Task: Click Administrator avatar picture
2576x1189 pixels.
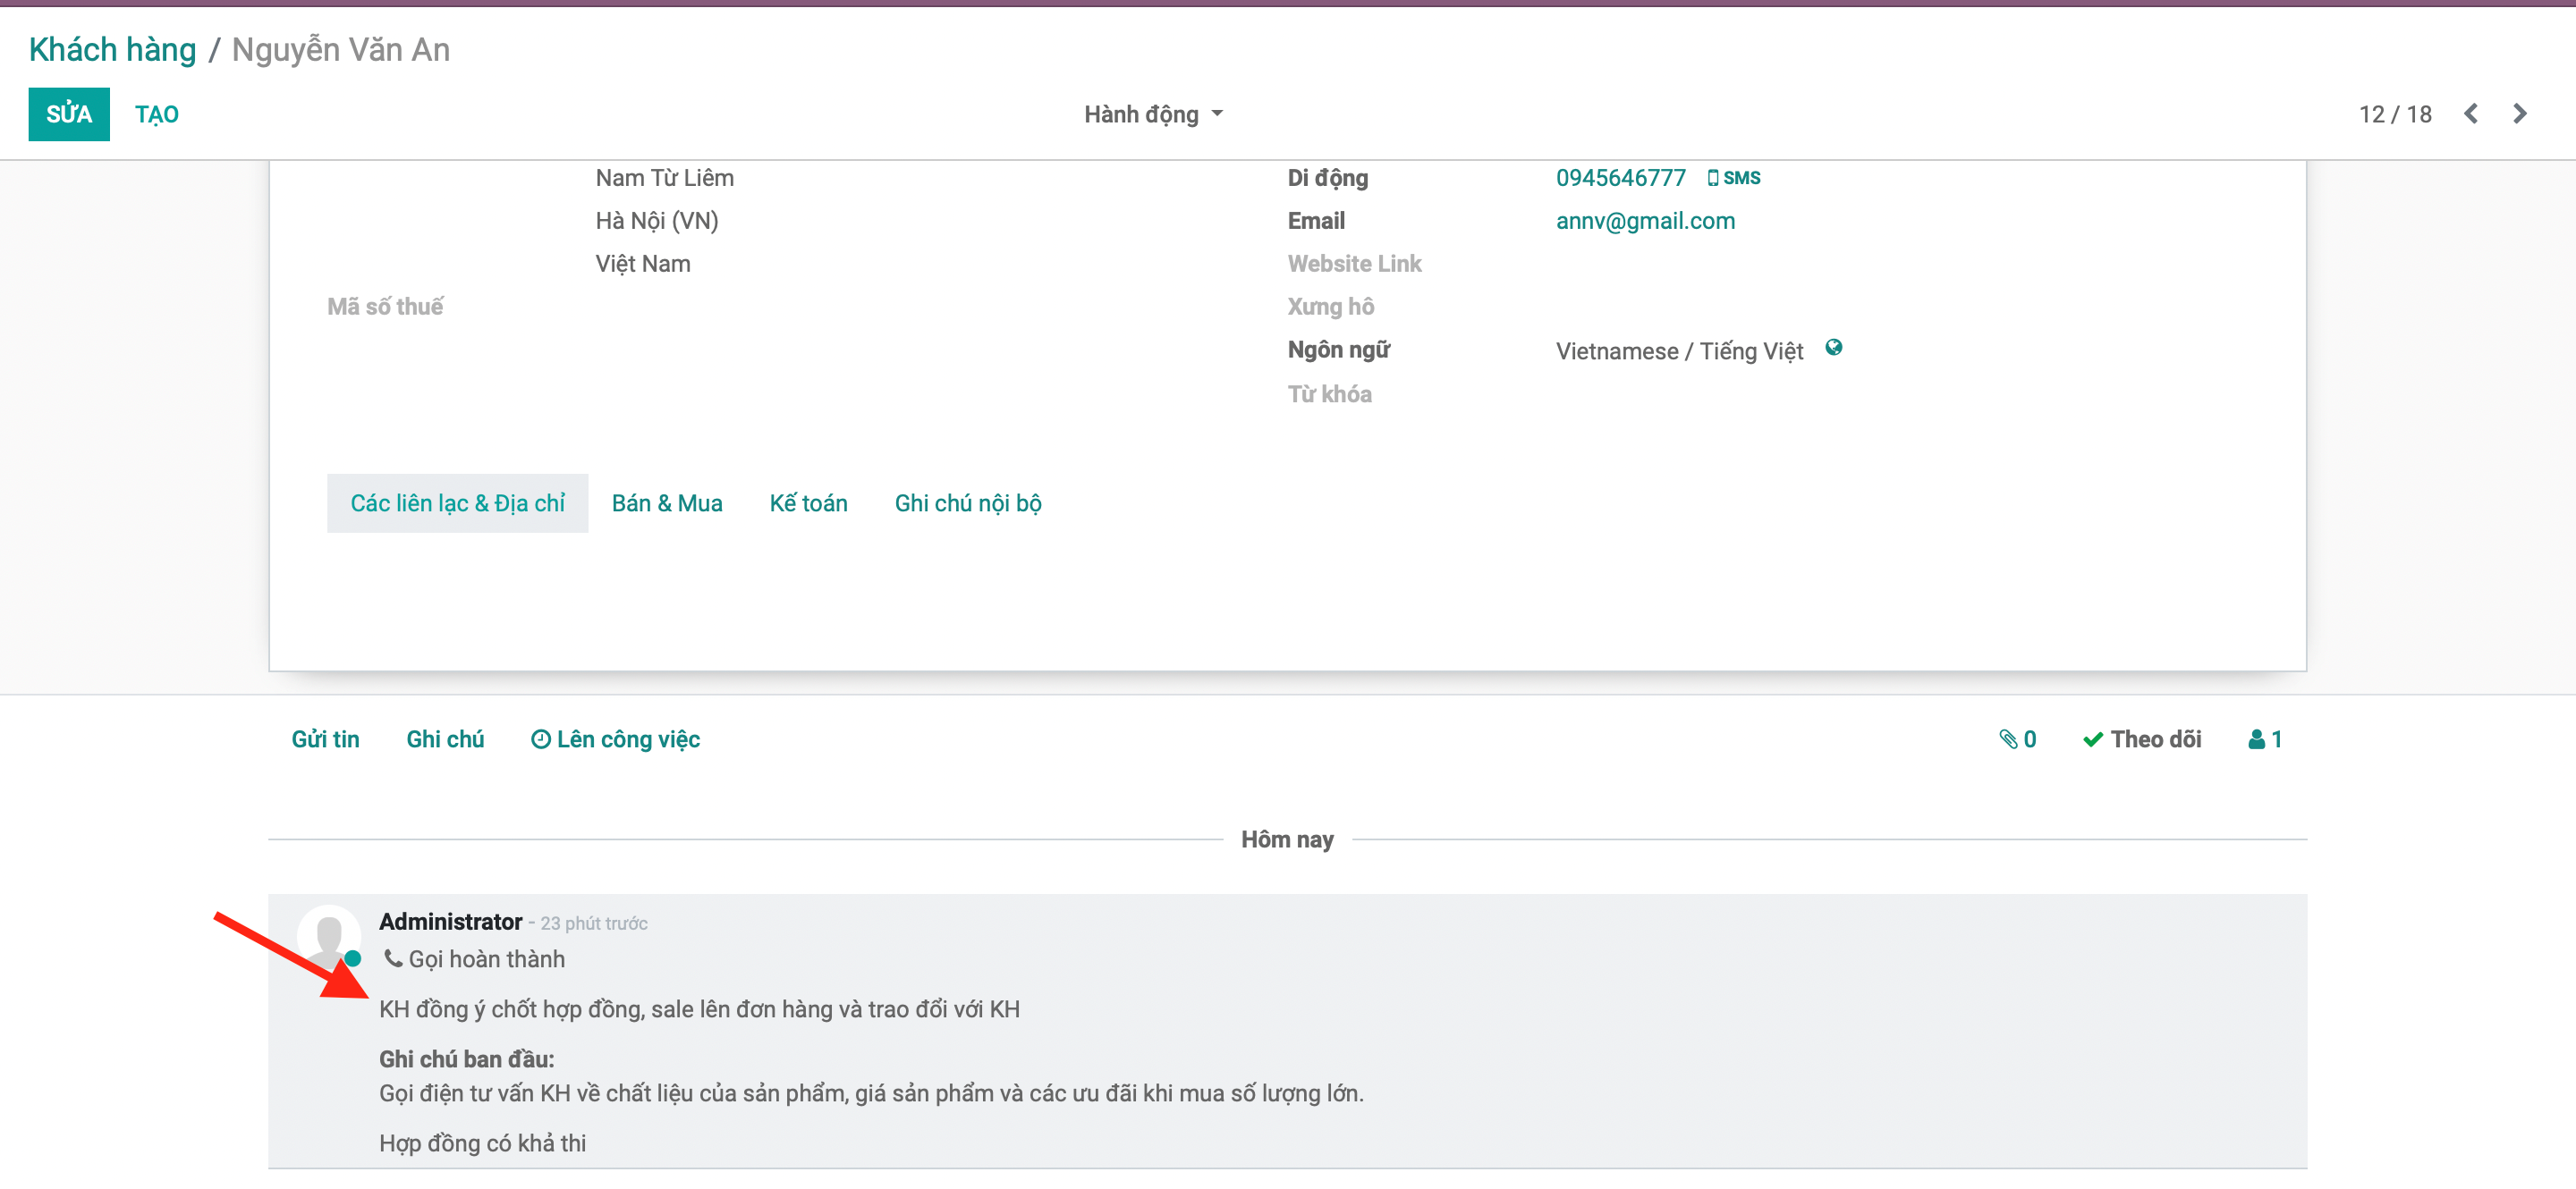Action: tap(329, 936)
